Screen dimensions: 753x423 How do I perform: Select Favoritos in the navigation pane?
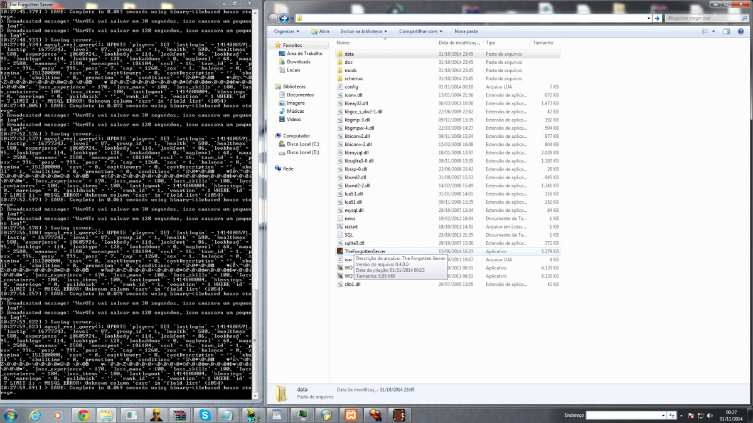[x=292, y=46]
